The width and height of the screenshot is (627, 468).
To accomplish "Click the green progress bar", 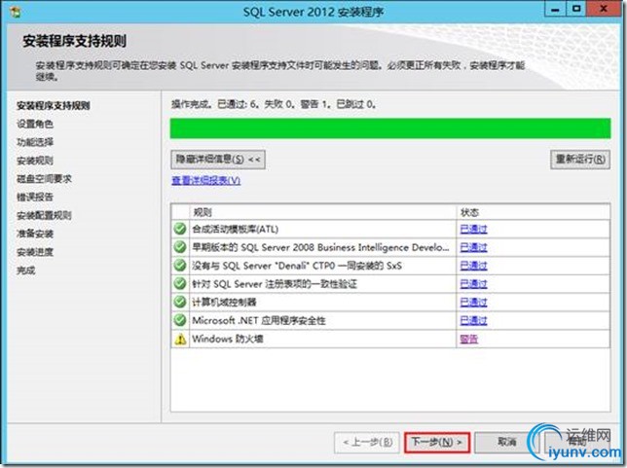I will [x=390, y=128].
